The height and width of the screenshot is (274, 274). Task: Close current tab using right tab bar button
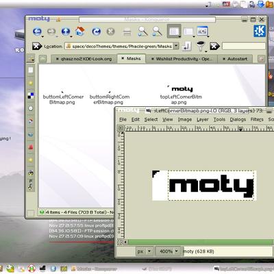(261, 59)
